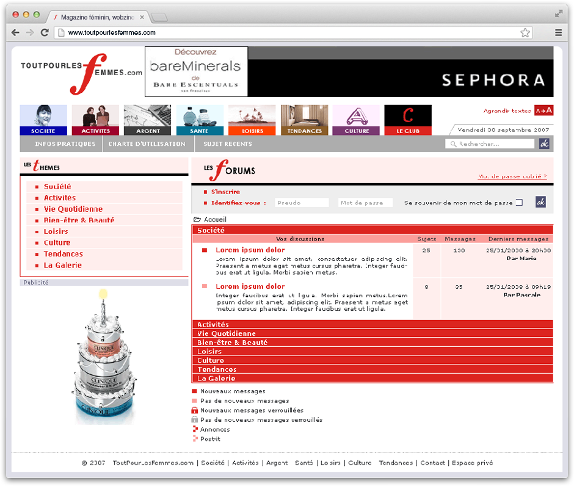This screenshot has width=574, height=486.
Task: Select the Santé category icon
Action: point(200,120)
